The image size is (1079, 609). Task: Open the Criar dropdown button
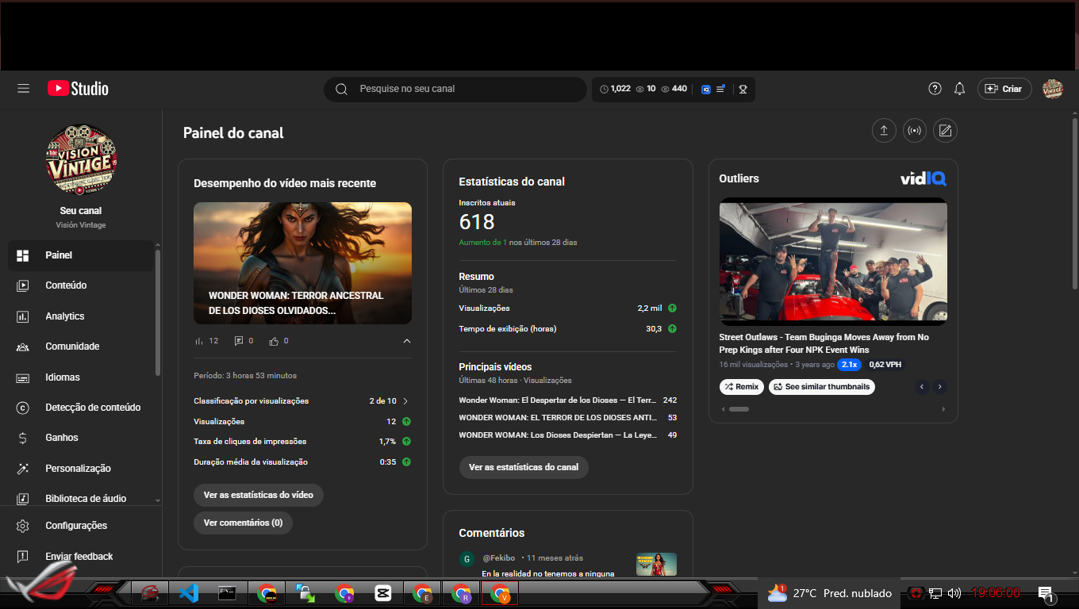pyautogui.click(x=1004, y=89)
